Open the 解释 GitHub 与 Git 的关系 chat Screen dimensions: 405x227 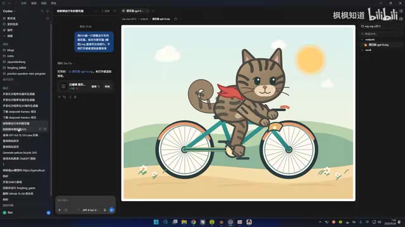(18, 194)
